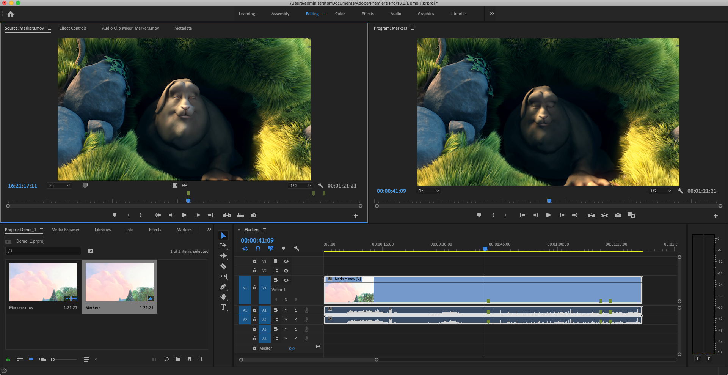Screen dimensions: 728x375
Task: Click Extract button in Program monitor
Action: [x=604, y=215]
